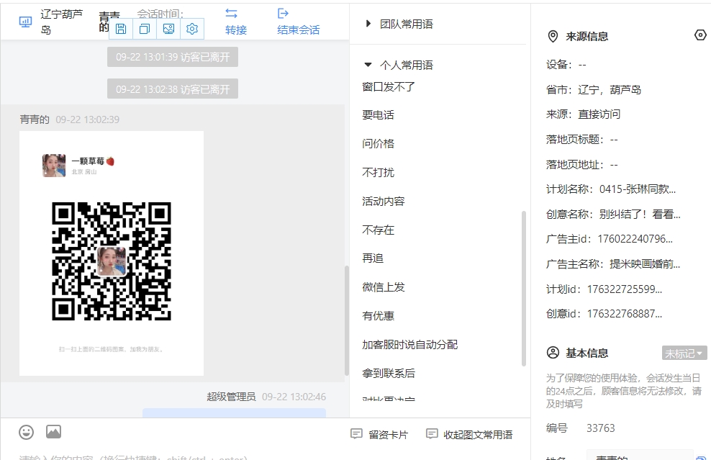Click the 创意名称 别纠结了 value

[639, 214]
